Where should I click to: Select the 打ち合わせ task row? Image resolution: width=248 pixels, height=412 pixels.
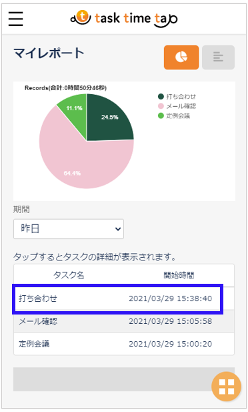(x=117, y=298)
